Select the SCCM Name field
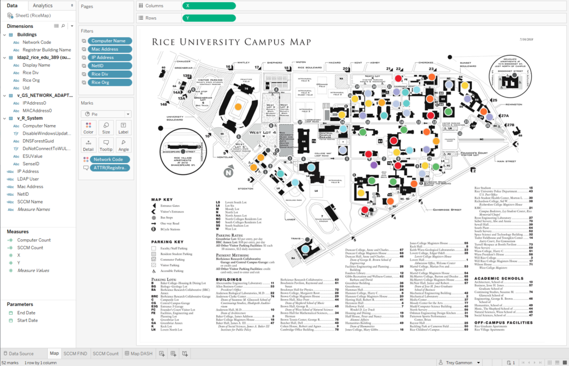 pyautogui.click(x=30, y=202)
